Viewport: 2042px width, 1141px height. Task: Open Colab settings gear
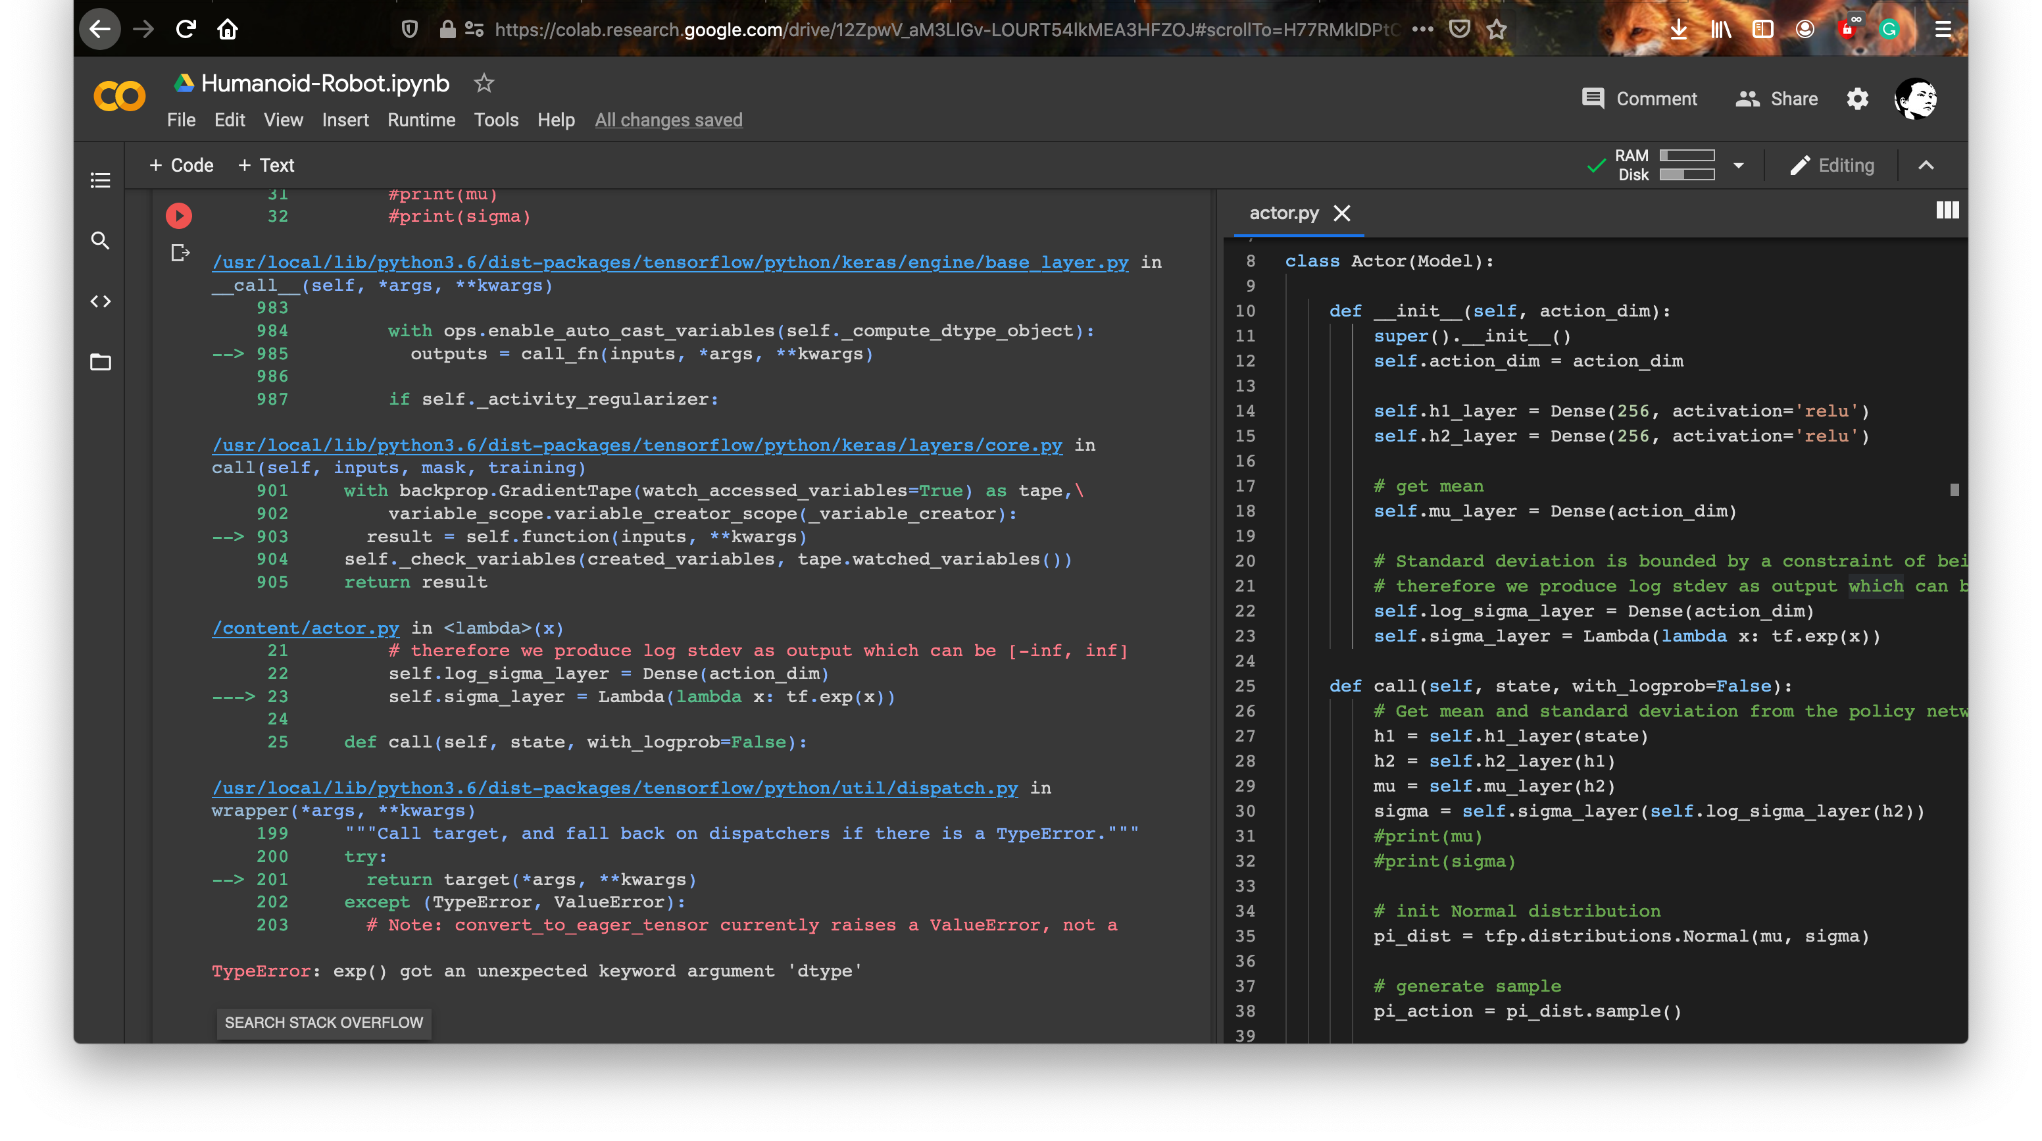tap(1856, 98)
